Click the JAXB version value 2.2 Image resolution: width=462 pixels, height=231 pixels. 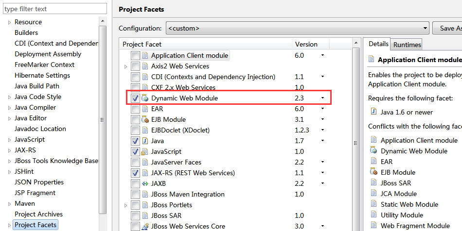[299, 183]
